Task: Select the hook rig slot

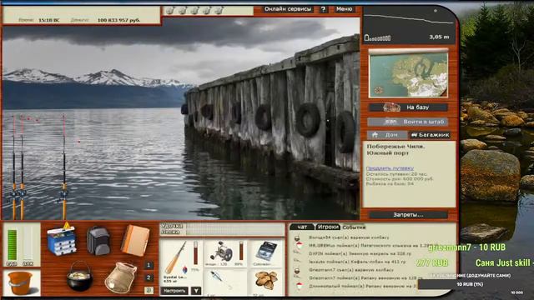Action: point(225,282)
